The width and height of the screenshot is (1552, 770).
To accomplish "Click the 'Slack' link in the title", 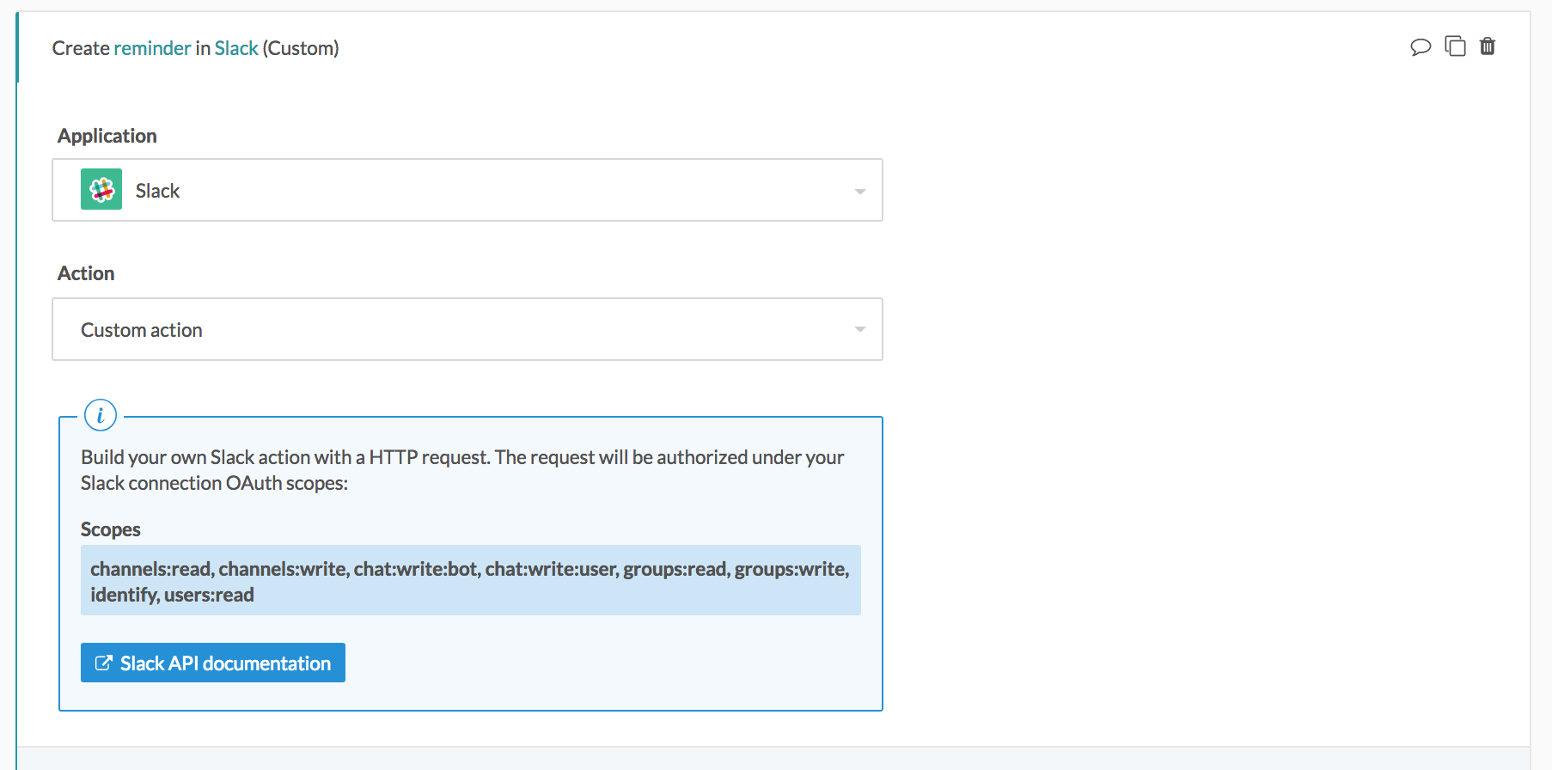I will coord(236,48).
